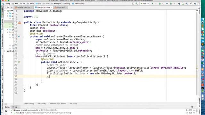Image resolution: width=205 pixels, height=115 pixels.
Task: Click the Search Everywhere magnifier icon
Action: click(191, 4)
